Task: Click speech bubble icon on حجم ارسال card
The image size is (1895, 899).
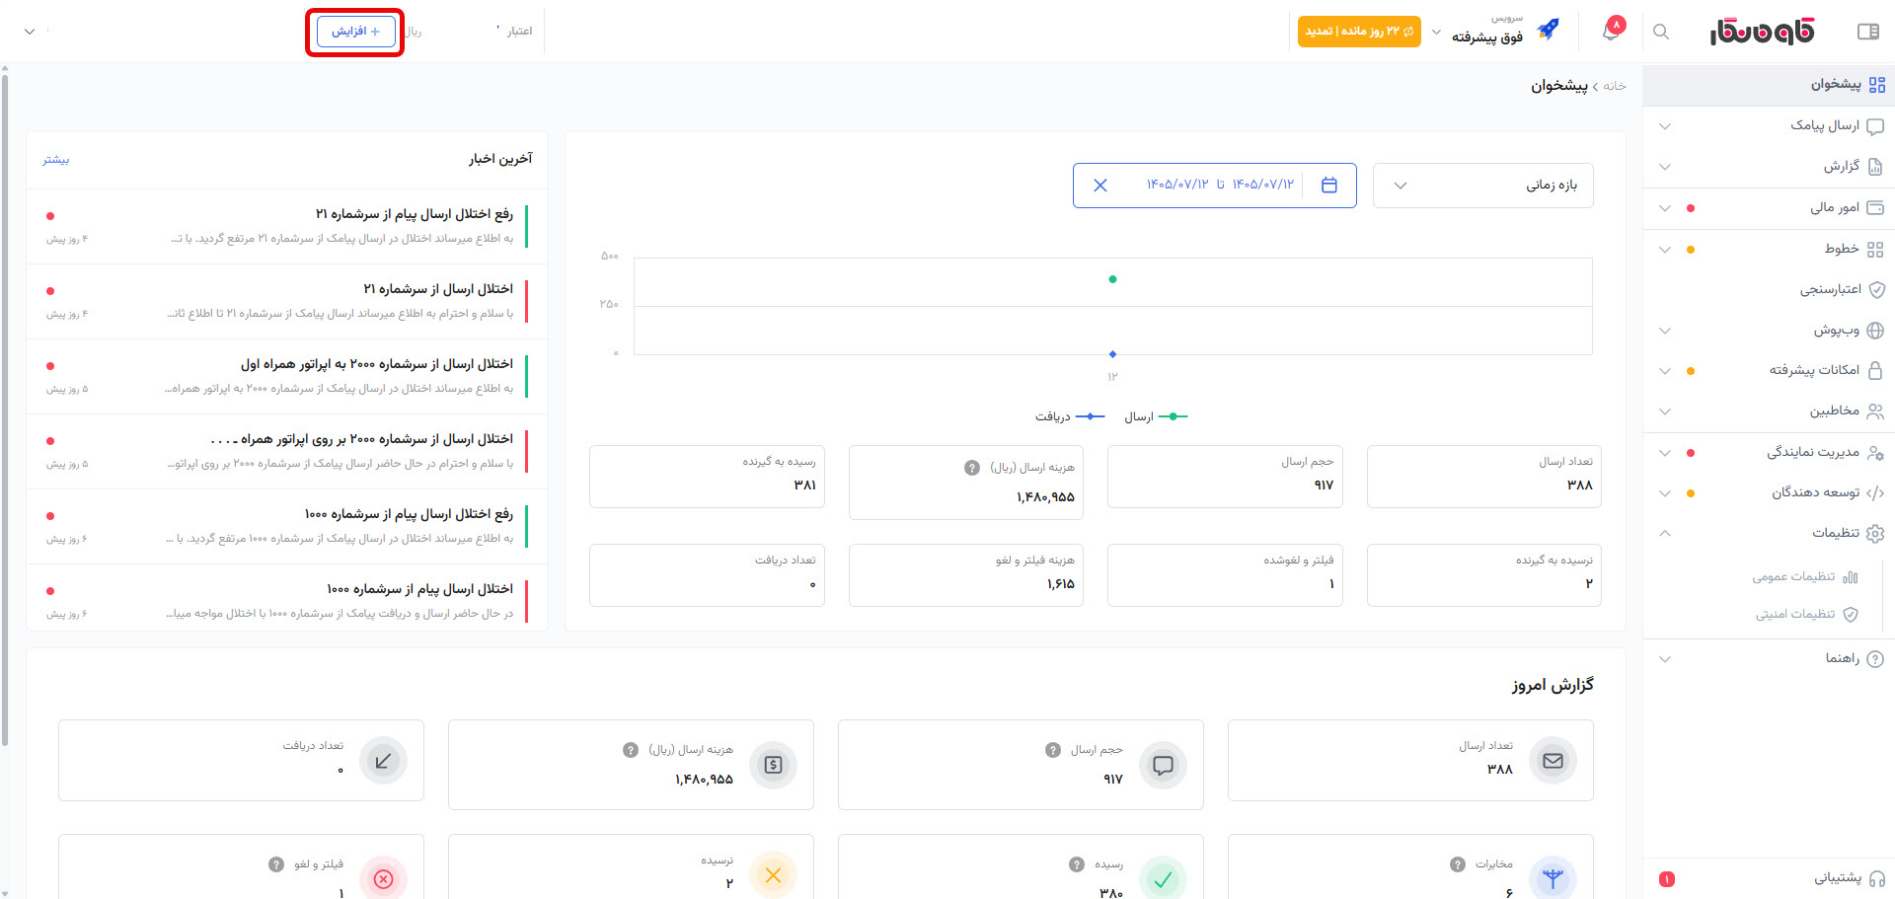Action: click(1163, 765)
